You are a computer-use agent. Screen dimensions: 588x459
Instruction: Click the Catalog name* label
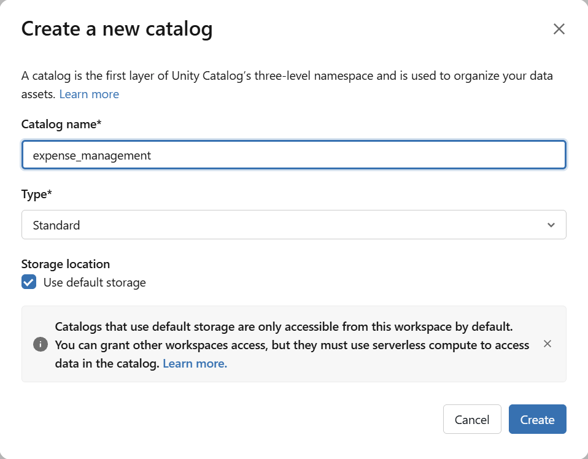pyautogui.click(x=61, y=124)
